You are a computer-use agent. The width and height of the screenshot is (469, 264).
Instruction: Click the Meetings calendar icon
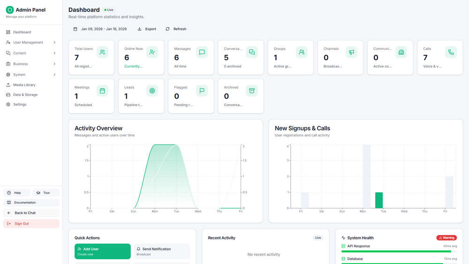click(102, 91)
